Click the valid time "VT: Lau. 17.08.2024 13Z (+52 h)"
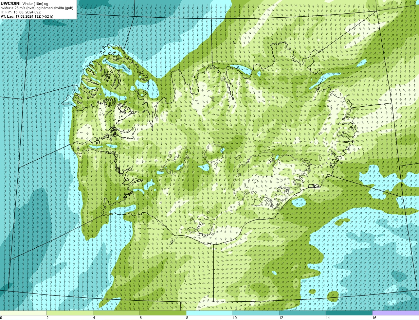This screenshot has height=320, width=419. click(27, 16)
